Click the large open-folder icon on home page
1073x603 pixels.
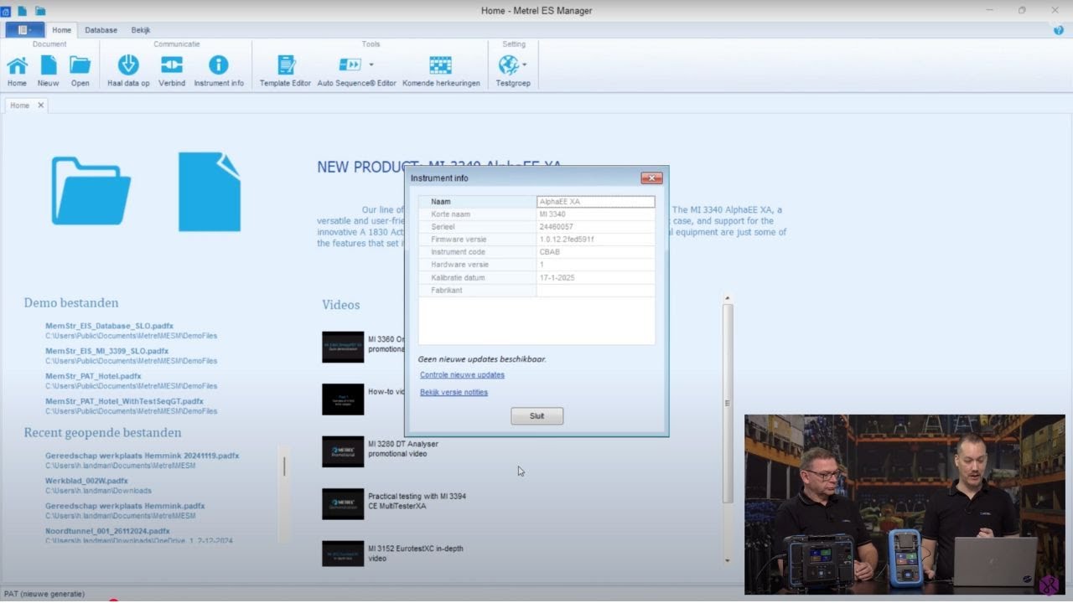click(x=91, y=191)
